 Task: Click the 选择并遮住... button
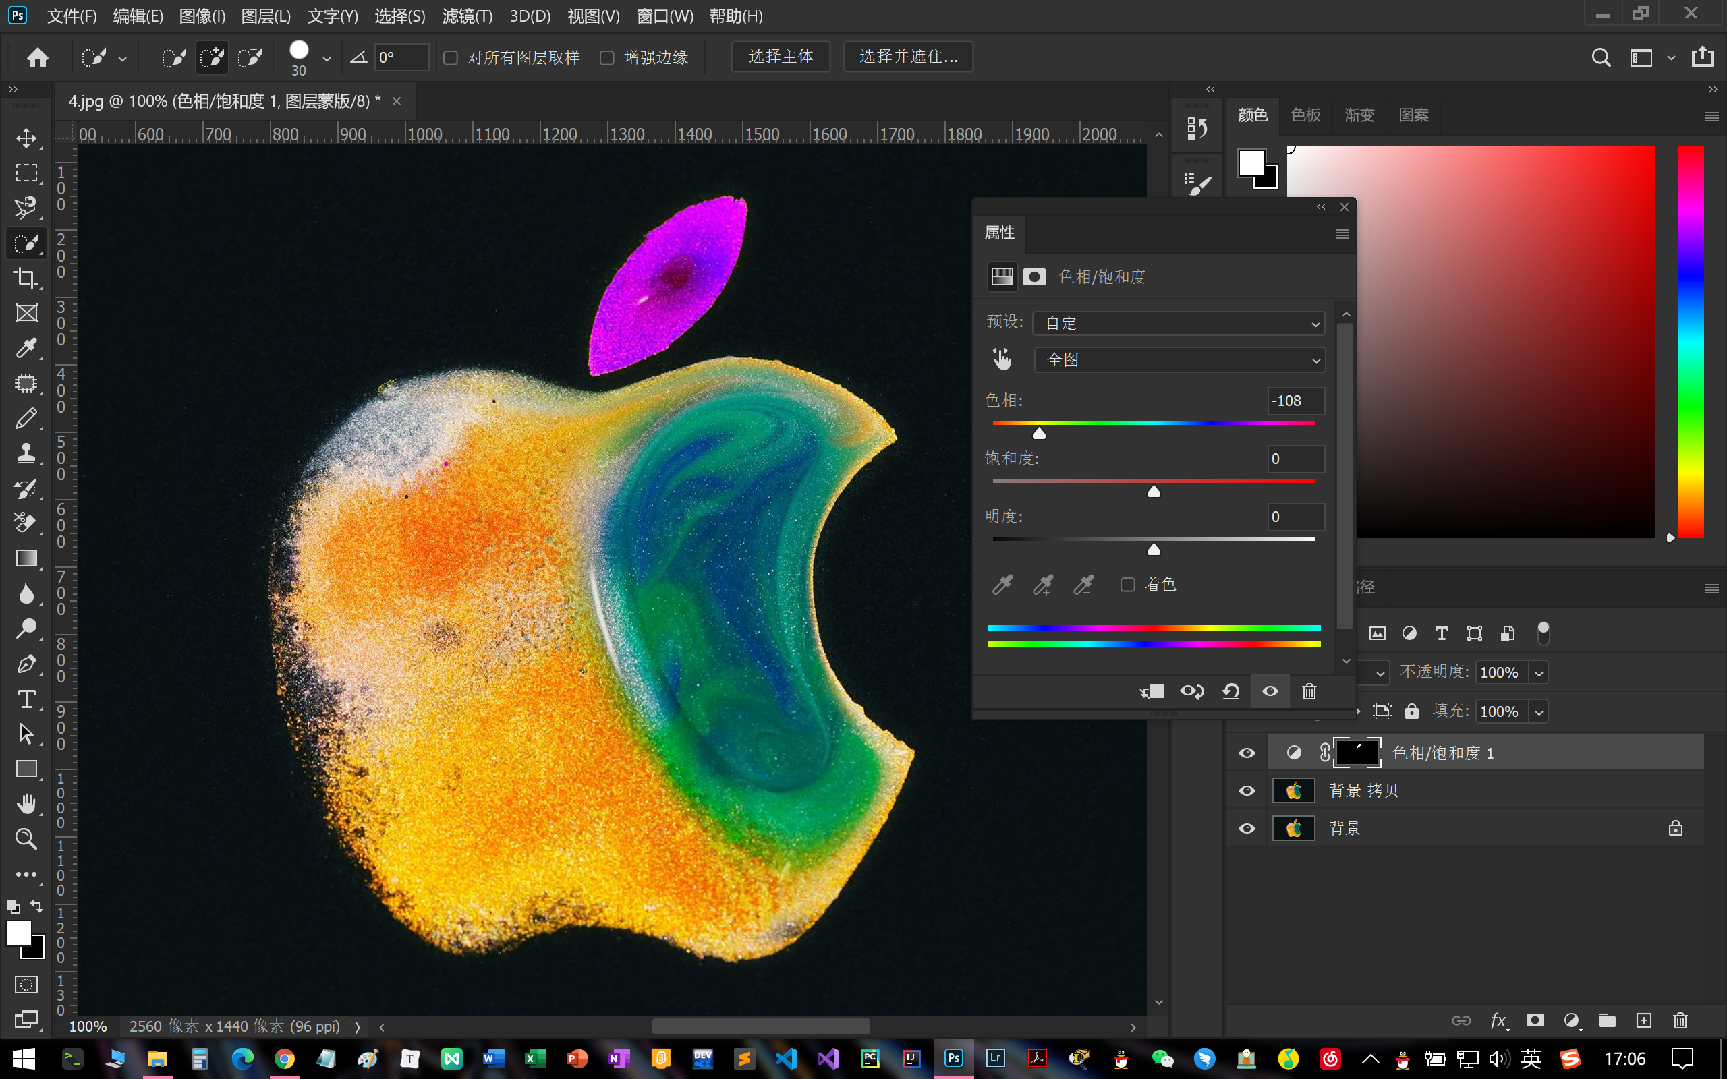909,57
